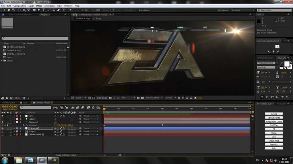Collapse the Camera 1 layer properties
This screenshot has width=293, height=164.
(x=14, y=122)
